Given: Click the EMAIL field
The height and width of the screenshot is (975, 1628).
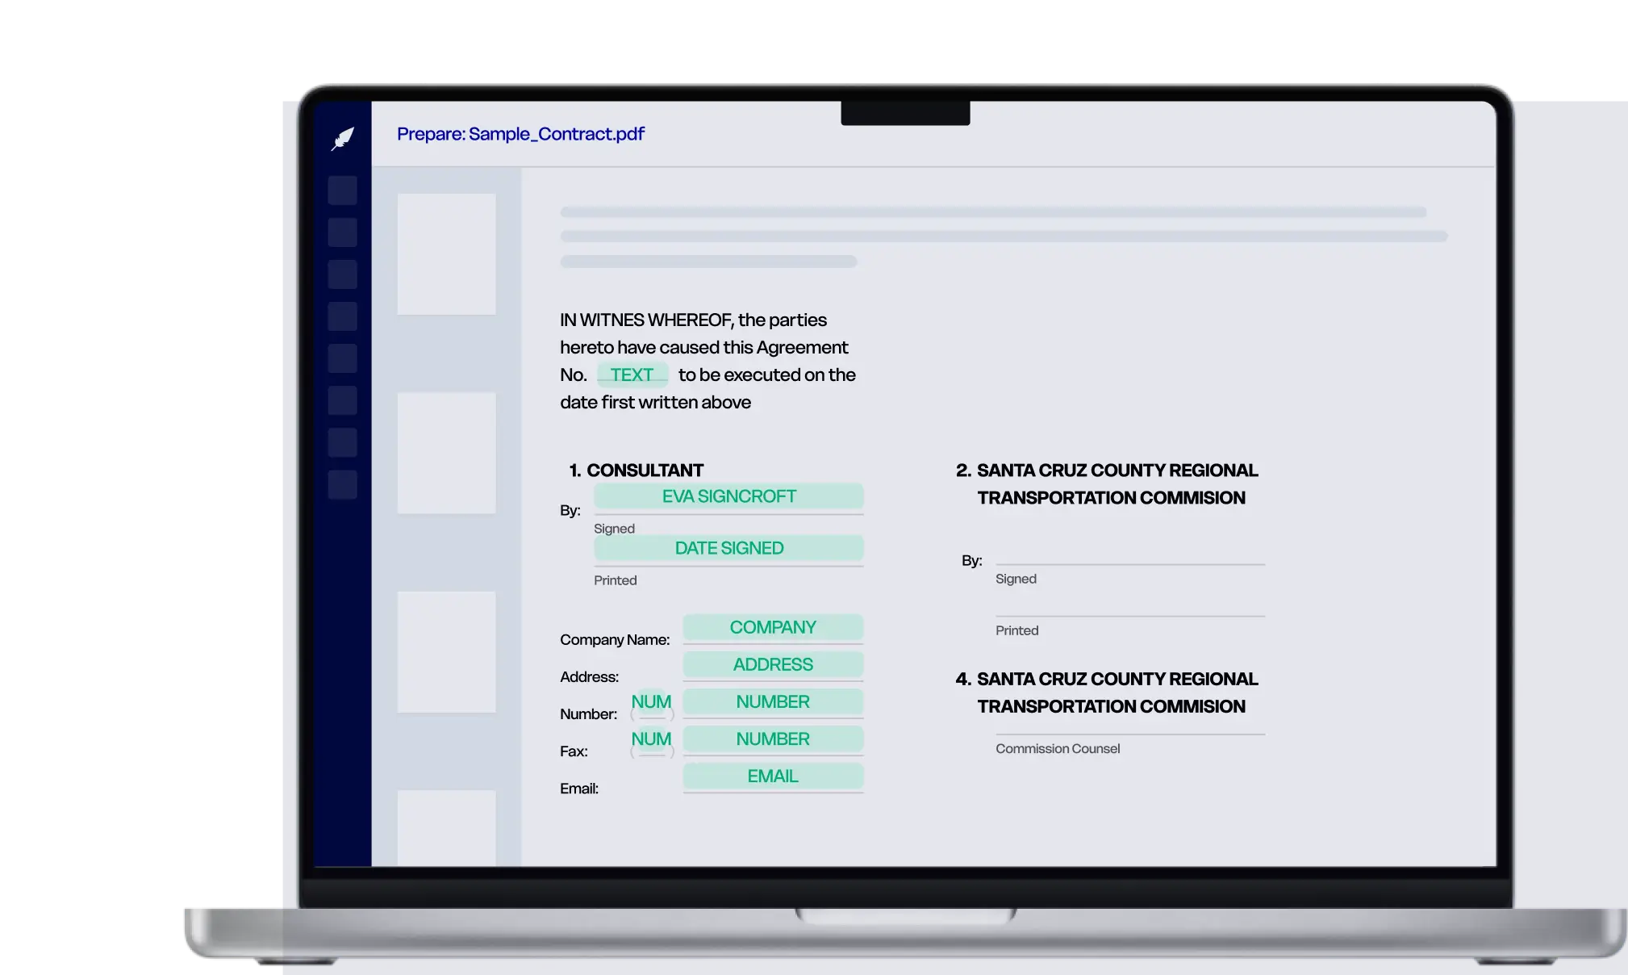Looking at the screenshot, I should (773, 776).
